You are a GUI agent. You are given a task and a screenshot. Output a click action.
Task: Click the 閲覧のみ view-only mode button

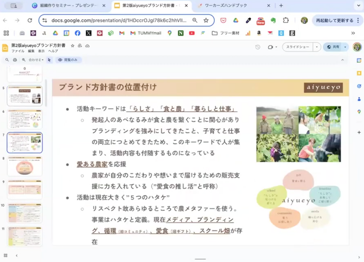(x=68, y=60)
